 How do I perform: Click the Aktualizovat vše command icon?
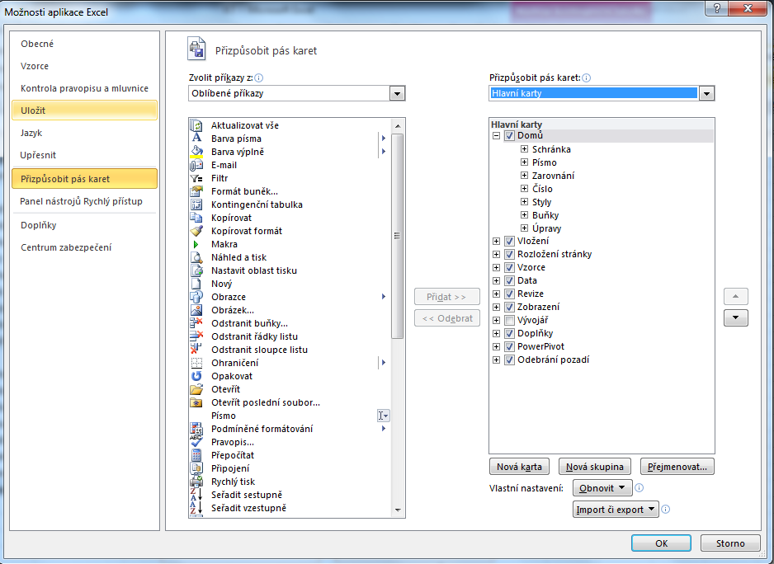[x=196, y=125]
